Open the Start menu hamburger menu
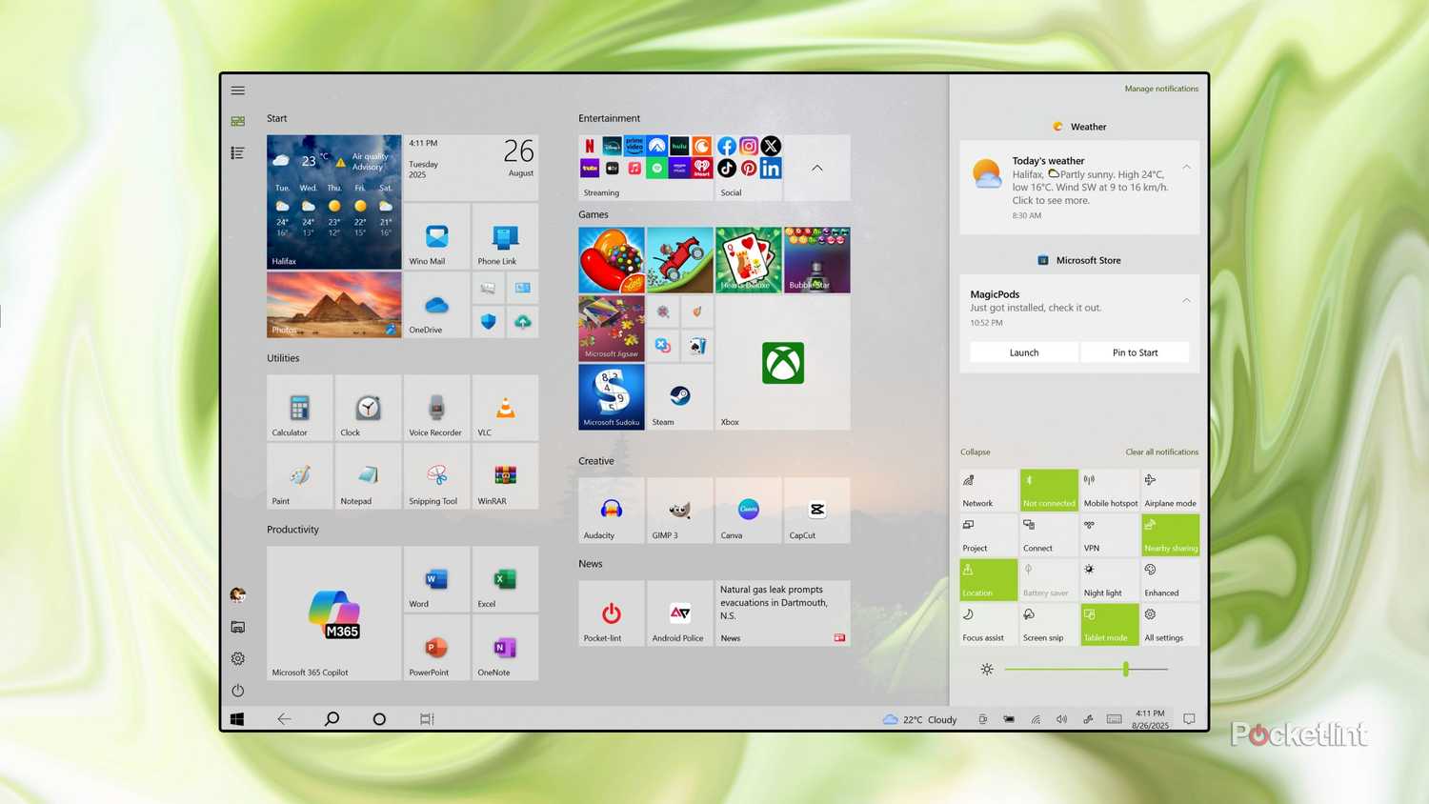 click(237, 90)
